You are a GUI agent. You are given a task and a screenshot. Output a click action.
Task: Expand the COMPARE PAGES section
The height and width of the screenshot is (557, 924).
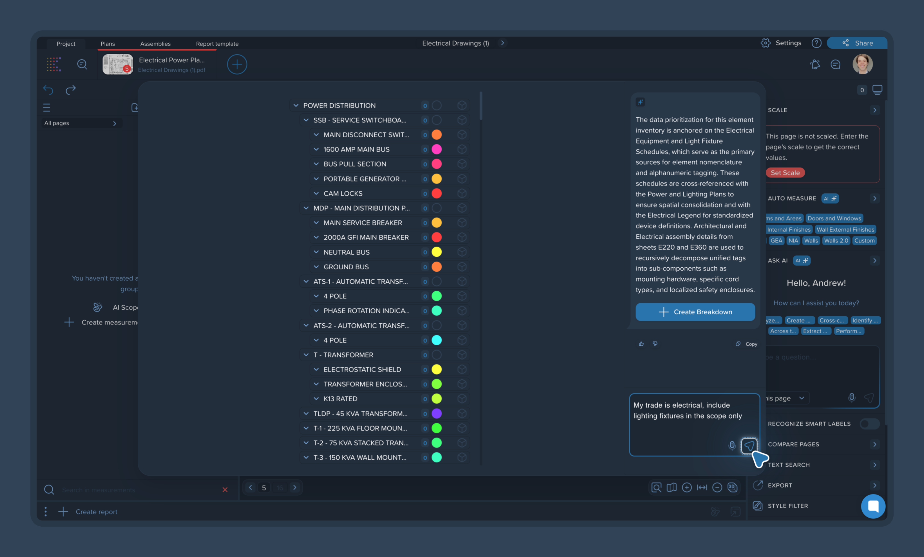(874, 444)
